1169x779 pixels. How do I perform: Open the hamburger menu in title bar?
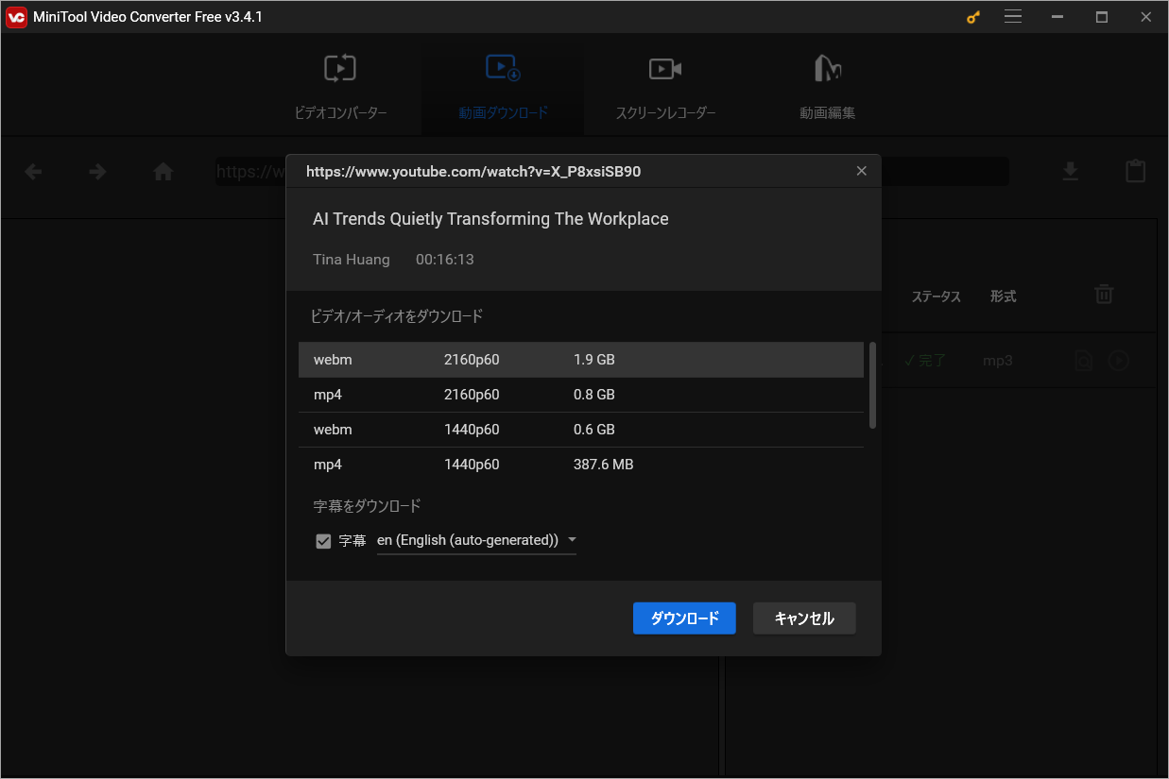click(1013, 17)
